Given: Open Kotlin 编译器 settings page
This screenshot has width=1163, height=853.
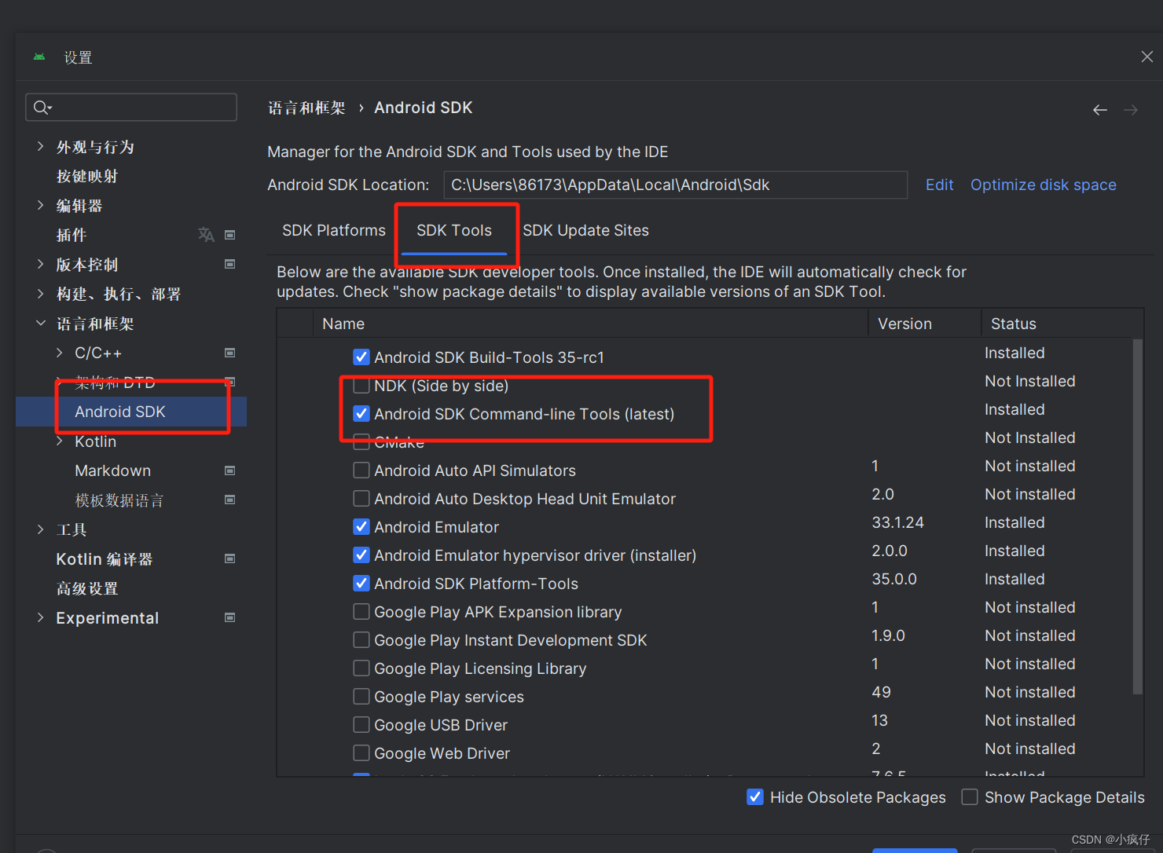Looking at the screenshot, I should [105, 559].
